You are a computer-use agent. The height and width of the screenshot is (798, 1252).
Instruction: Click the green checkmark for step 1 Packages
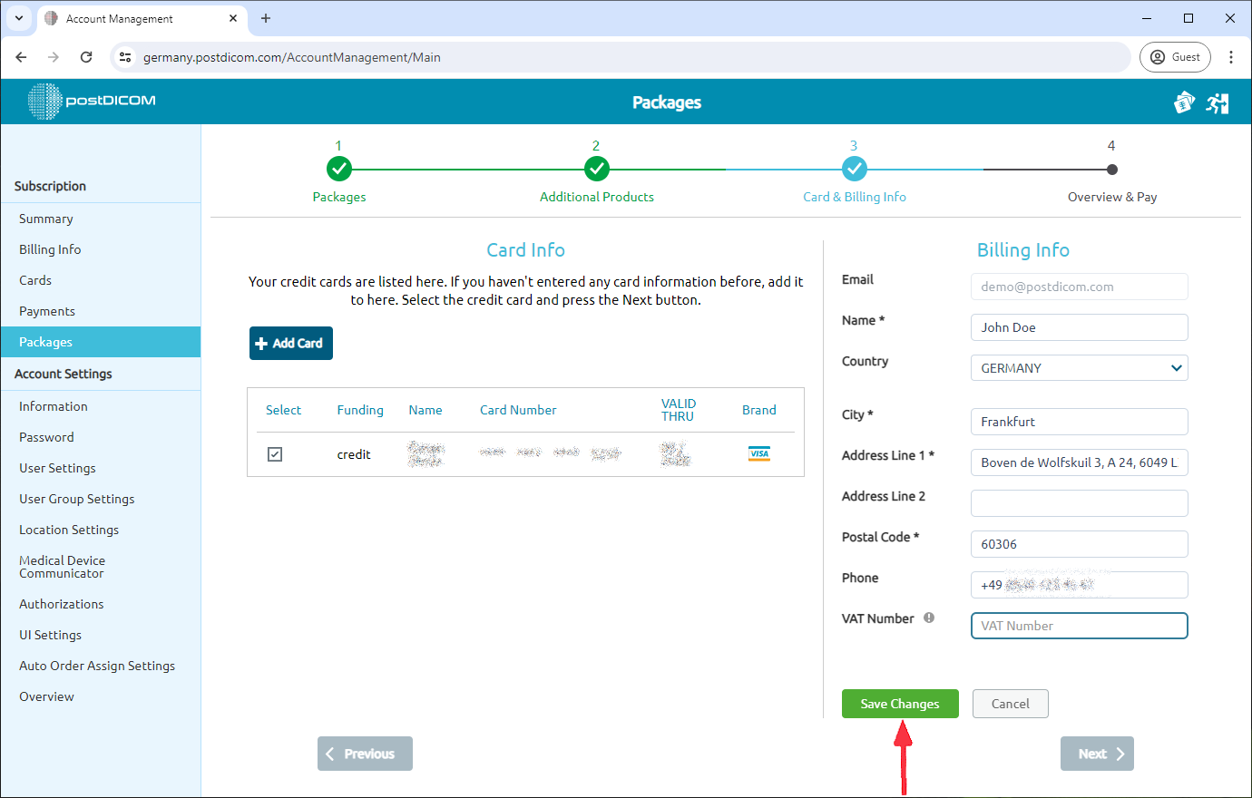(x=338, y=168)
